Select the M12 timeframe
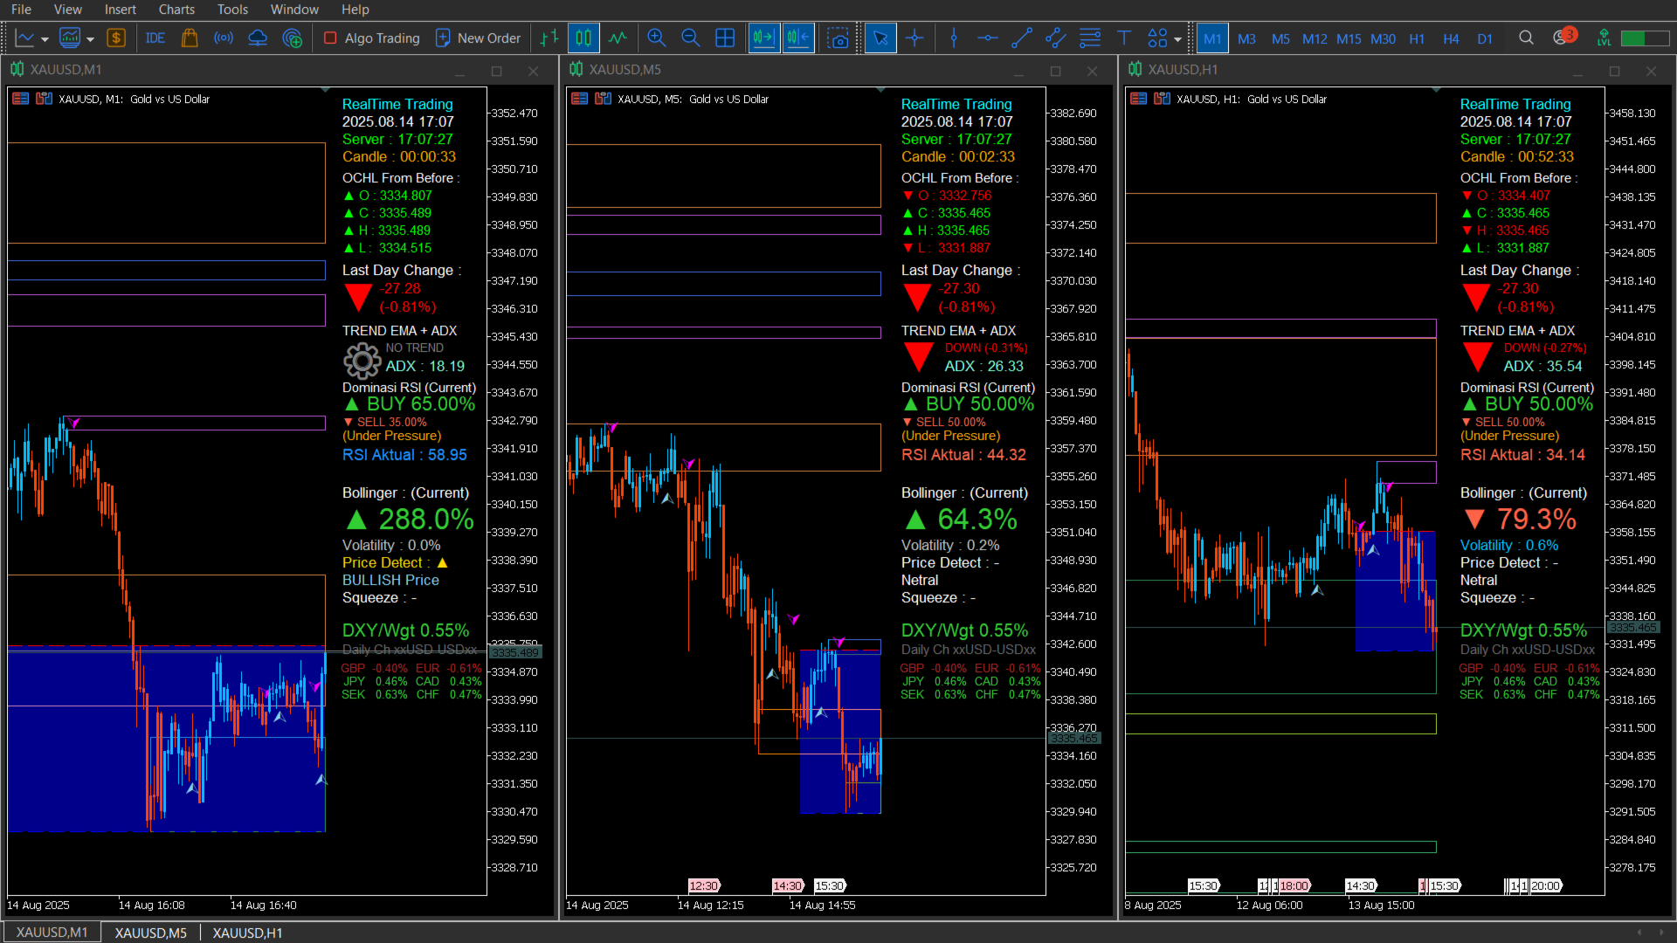This screenshot has height=943, width=1677. tap(1315, 39)
